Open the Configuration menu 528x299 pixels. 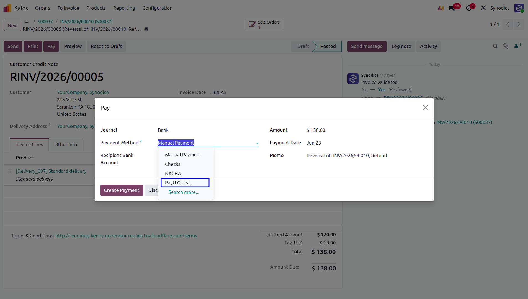(157, 8)
